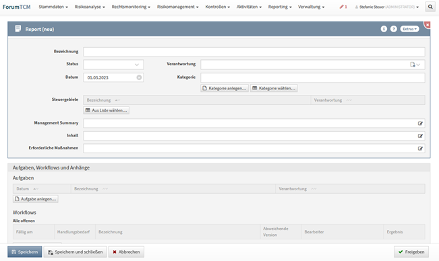This screenshot has height=261, width=439.
Task: Open the Stefanie Steuer user dropdown
Action: [x=387, y=7]
